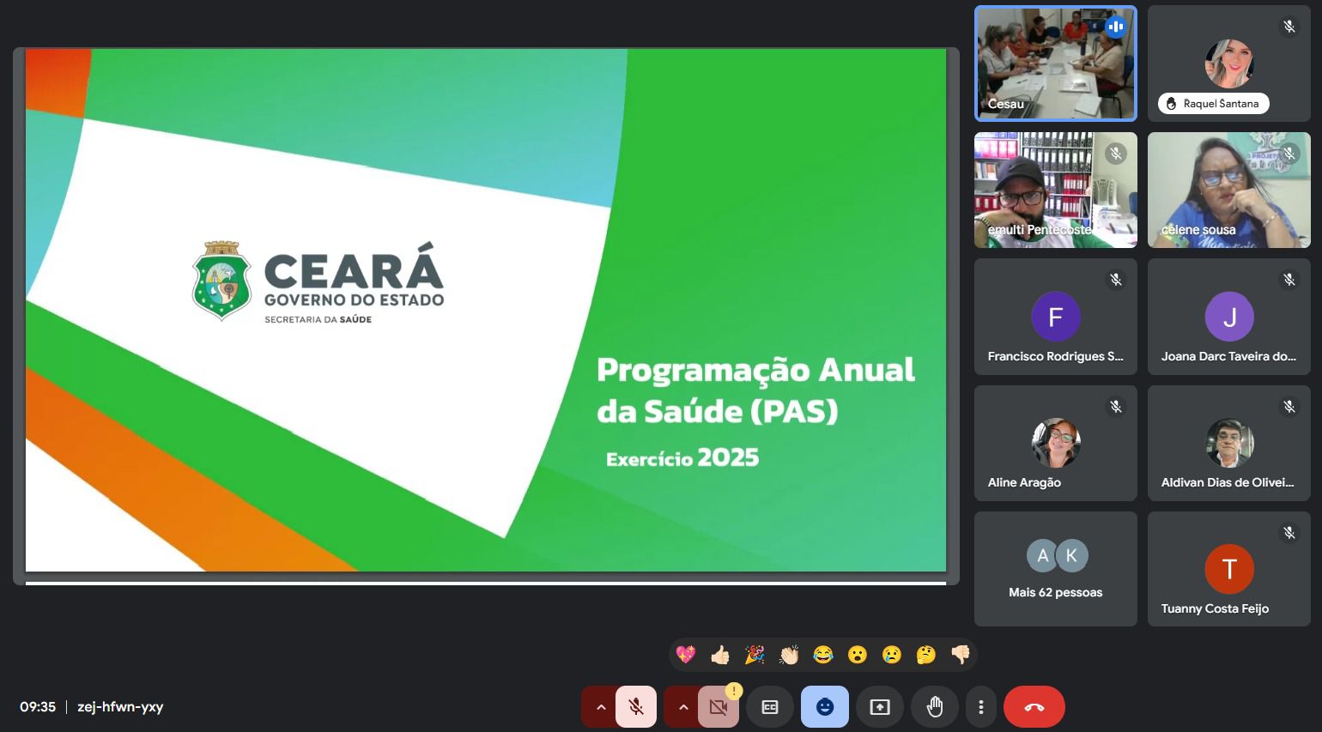Click the muted mic icon on Aline Aragão tile

point(1115,407)
